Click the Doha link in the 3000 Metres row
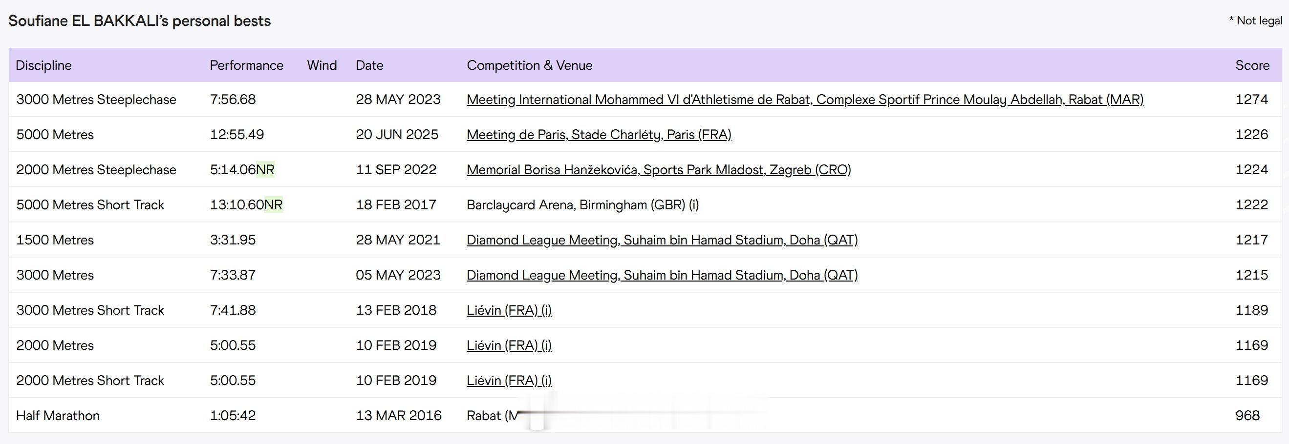The height and width of the screenshot is (444, 1289). (x=662, y=275)
